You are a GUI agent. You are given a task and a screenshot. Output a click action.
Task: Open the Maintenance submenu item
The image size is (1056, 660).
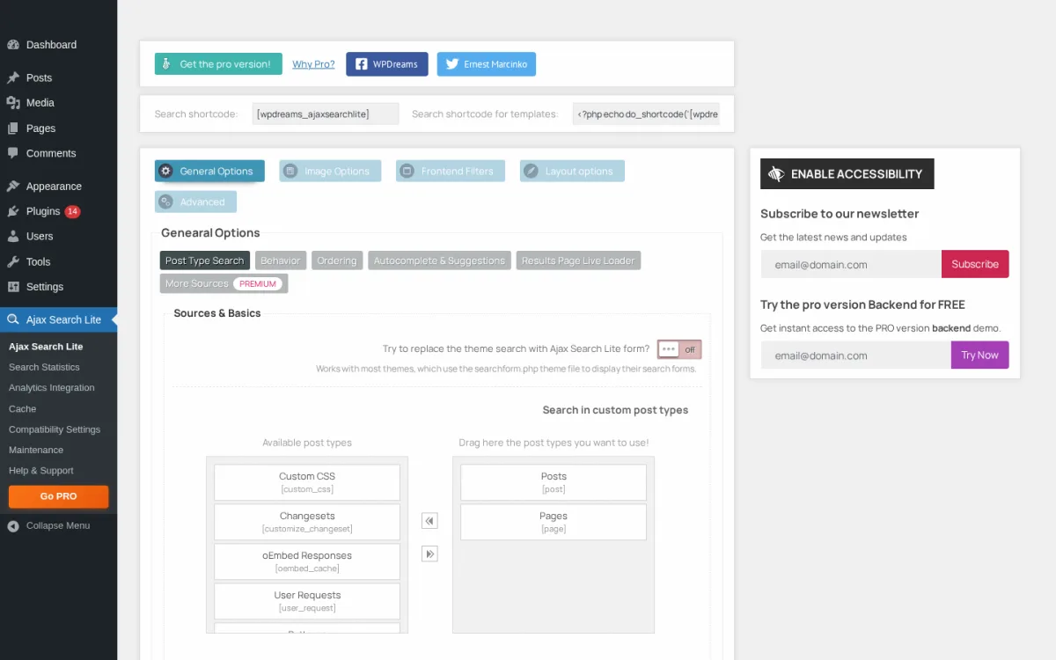coord(36,450)
